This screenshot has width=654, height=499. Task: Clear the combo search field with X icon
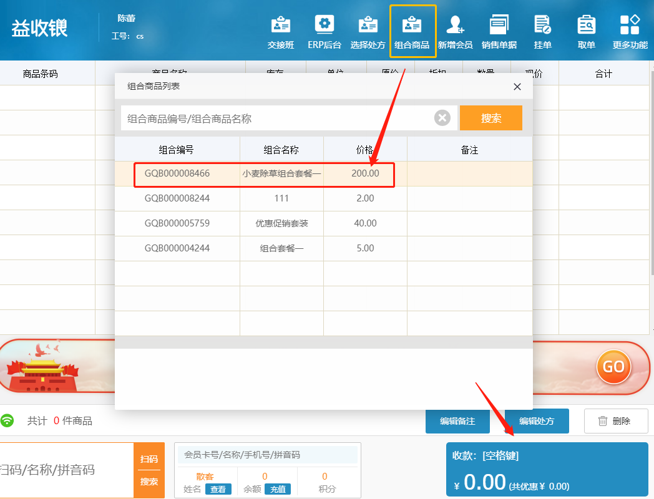[x=442, y=118]
